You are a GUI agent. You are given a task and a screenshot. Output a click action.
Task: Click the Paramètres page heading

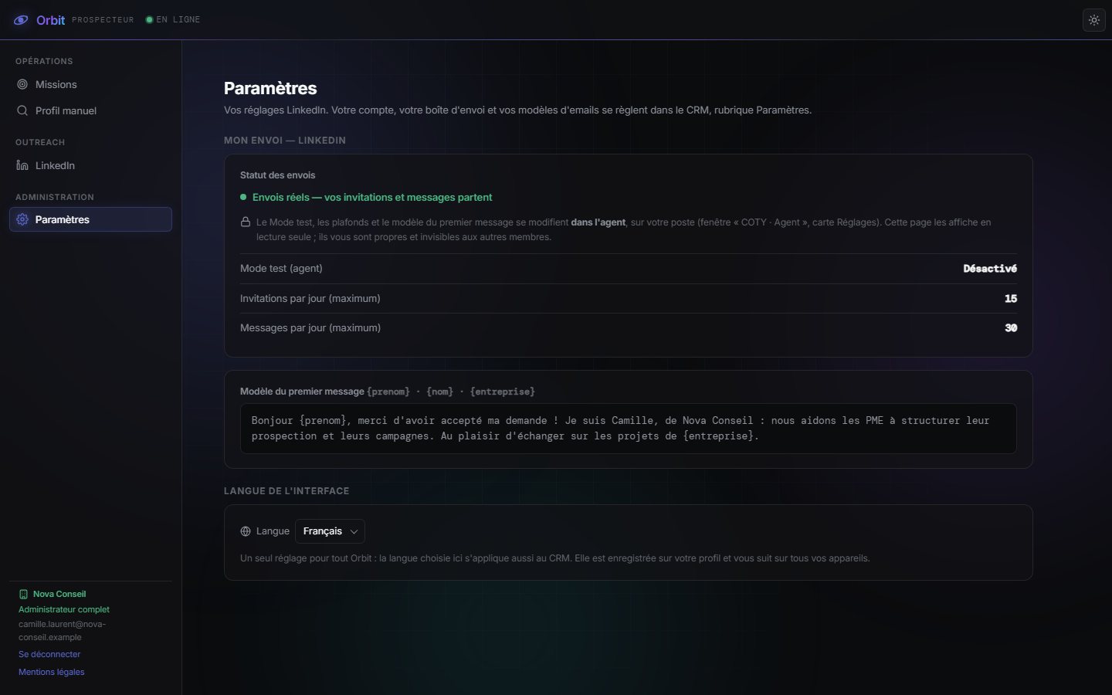click(x=270, y=88)
